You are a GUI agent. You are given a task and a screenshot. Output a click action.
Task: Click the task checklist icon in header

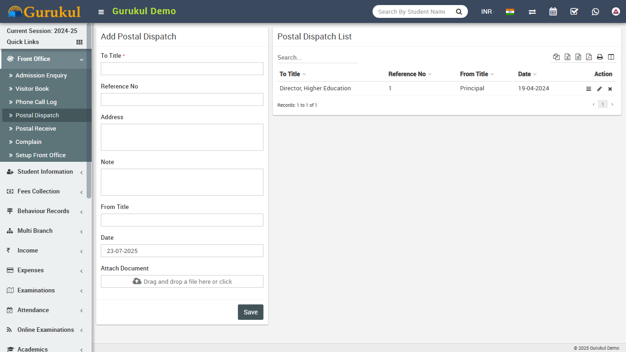pyautogui.click(x=574, y=11)
